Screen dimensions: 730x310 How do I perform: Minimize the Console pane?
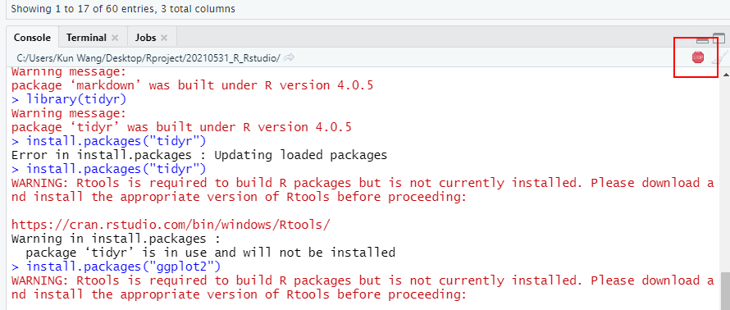(x=702, y=40)
